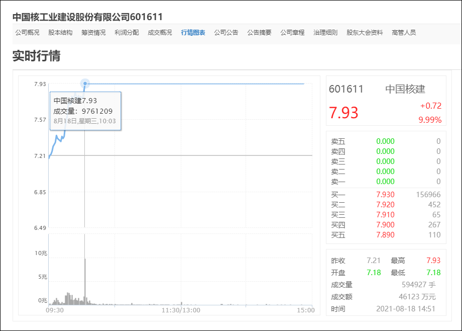Image resolution: width=462 pixels, height=331 pixels.
Task: Click the 卖五 ask row label
Action: click(x=338, y=141)
